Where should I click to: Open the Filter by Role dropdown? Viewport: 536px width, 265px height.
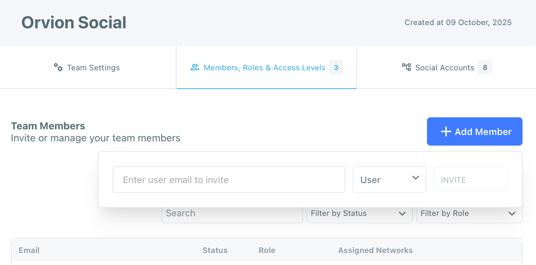click(x=469, y=213)
